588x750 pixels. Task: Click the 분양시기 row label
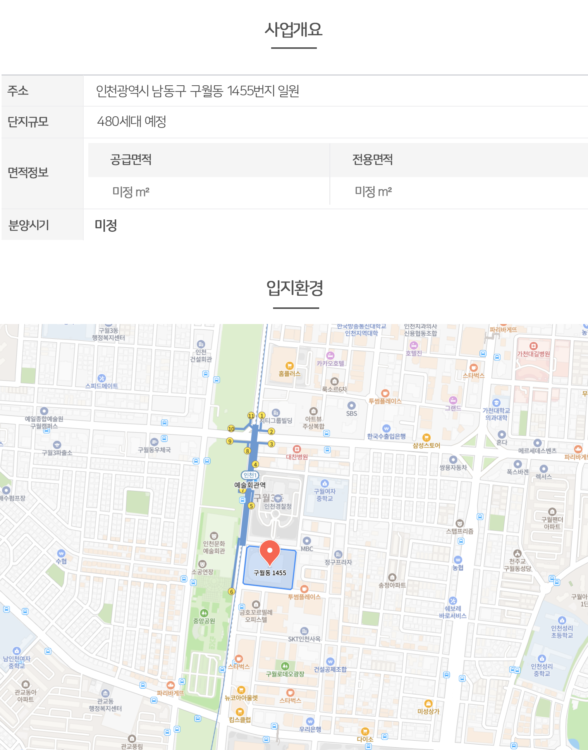click(29, 225)
